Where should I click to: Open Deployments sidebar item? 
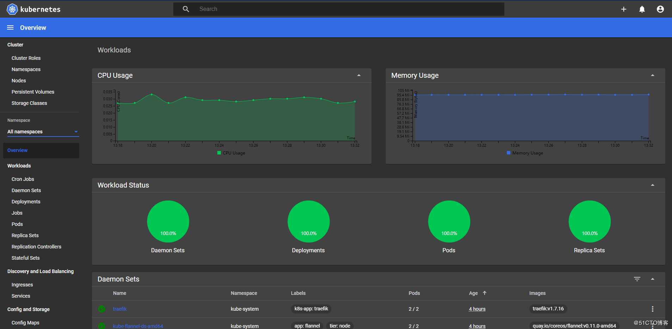[26, 202]
